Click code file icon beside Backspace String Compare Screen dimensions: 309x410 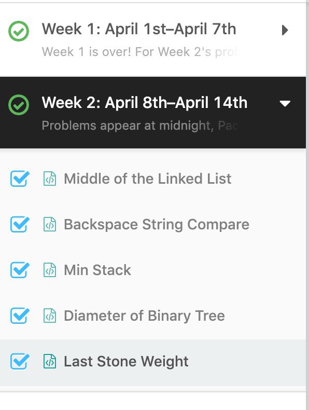pos(50,224)
